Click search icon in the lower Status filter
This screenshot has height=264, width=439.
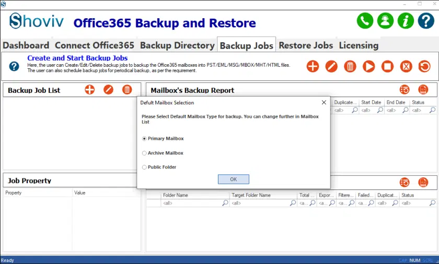(x=433, y=203)
